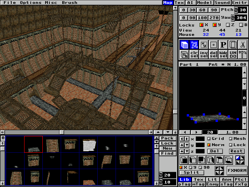Switch to the Model tab
This screenshot has width=249, height=187.
click(205, 3)
